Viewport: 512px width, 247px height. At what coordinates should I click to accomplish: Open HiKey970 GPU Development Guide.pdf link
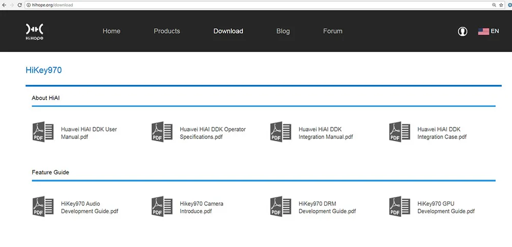(446, 208)
